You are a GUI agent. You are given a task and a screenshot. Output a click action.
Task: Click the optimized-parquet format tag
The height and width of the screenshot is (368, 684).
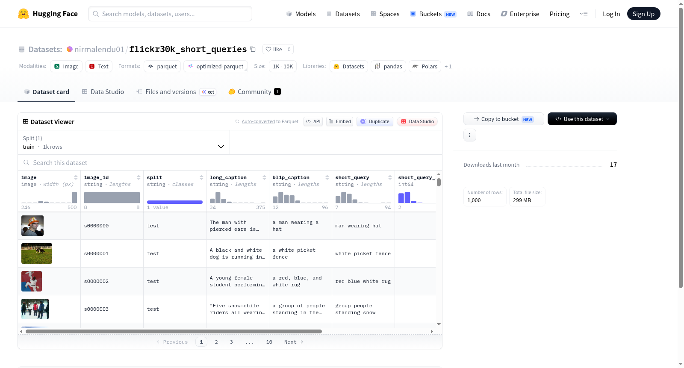click(215, 66)
